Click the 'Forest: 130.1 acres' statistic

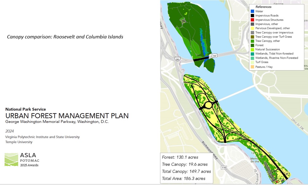(180, 157)
